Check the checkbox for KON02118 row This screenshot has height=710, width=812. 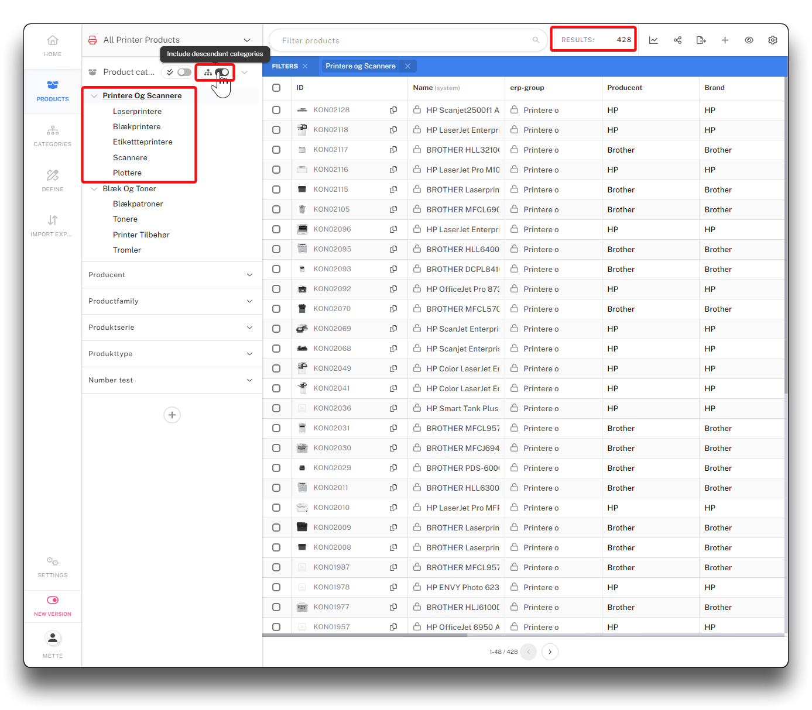click(x=276, y=130)
